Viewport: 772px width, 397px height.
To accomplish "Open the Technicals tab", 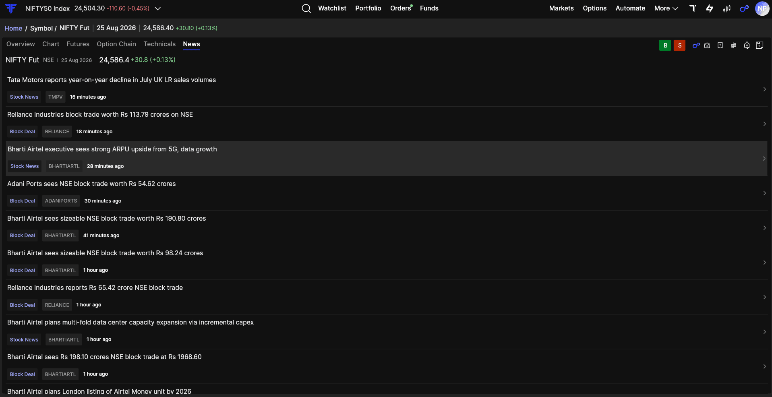I will point(159,44).
